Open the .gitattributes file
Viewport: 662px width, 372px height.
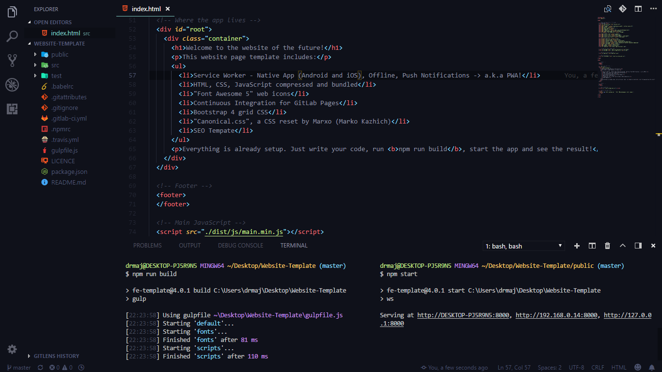click(69, 97)
